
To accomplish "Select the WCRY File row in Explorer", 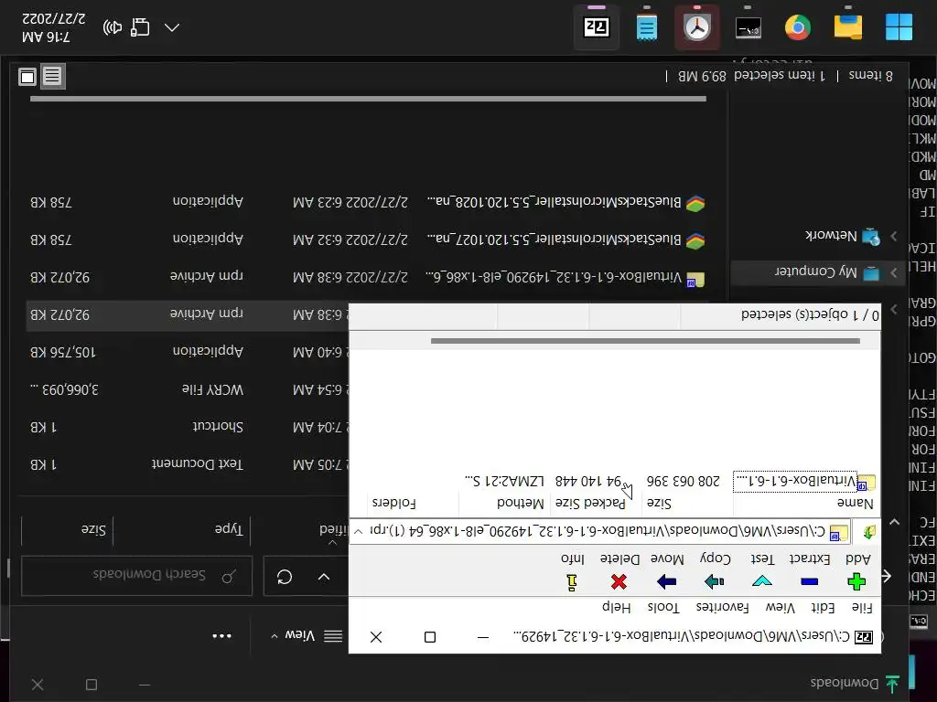I will (188, 389).
